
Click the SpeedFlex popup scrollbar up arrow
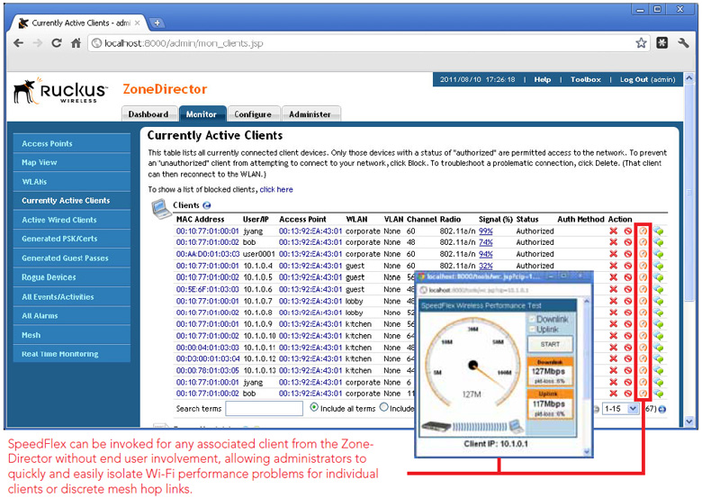pos(587,302)
